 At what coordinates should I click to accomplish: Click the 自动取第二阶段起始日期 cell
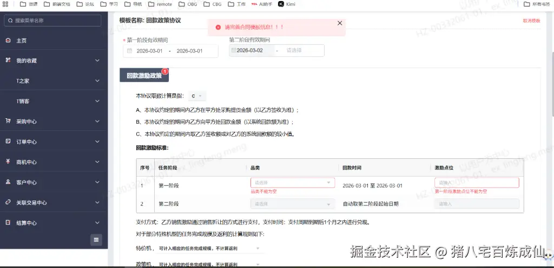[x=371, y=204]
